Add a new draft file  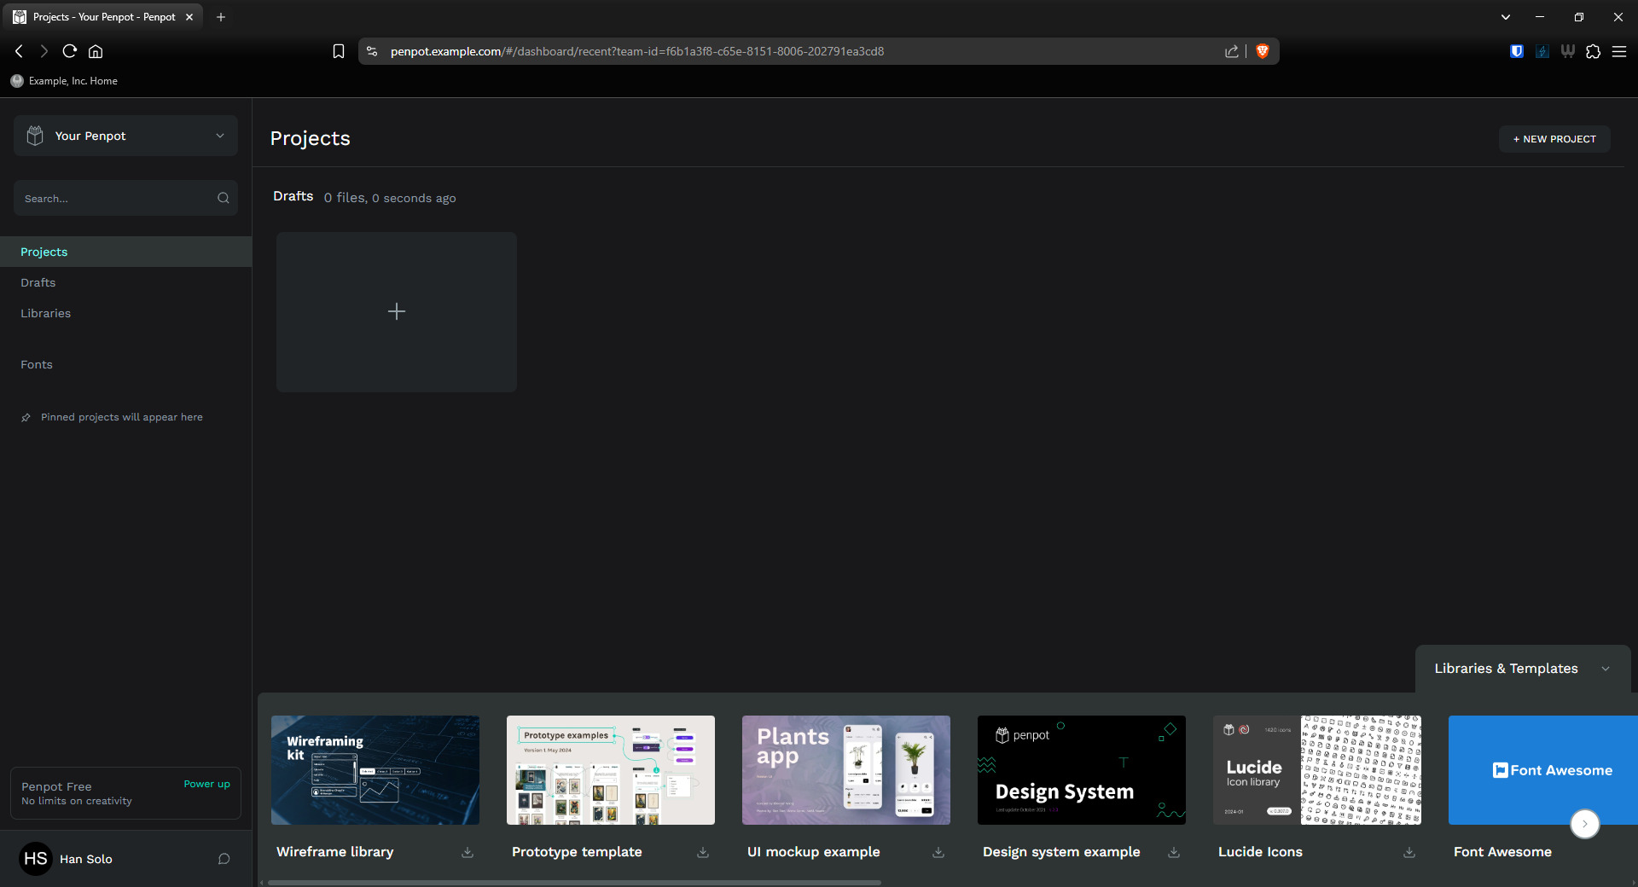tap(396, 312)
